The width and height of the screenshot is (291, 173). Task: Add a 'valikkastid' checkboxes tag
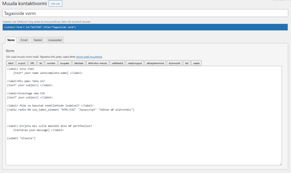(x=117, y=63)
